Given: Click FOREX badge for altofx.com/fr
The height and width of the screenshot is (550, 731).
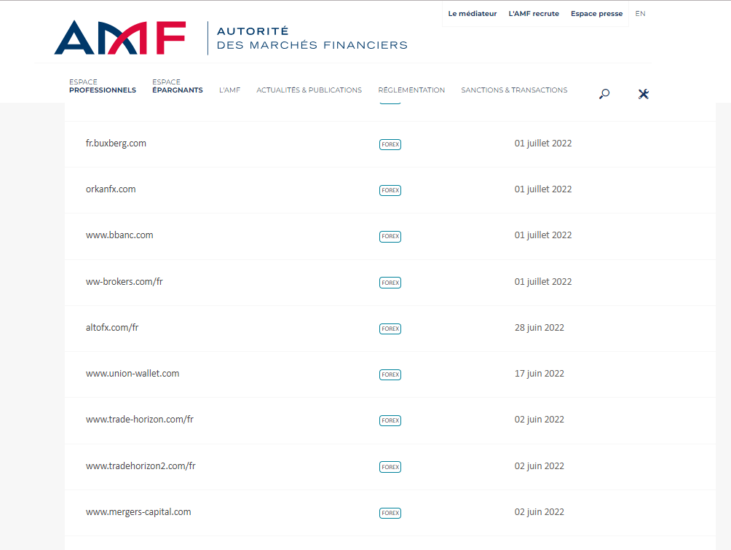Looking at the screenshot, I should [390, 329].
